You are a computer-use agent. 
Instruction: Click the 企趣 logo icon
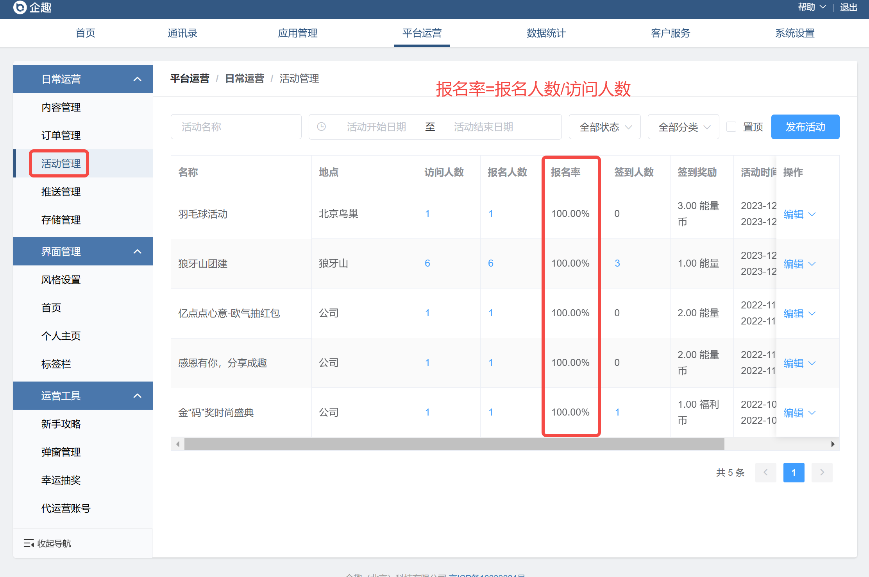20,7
